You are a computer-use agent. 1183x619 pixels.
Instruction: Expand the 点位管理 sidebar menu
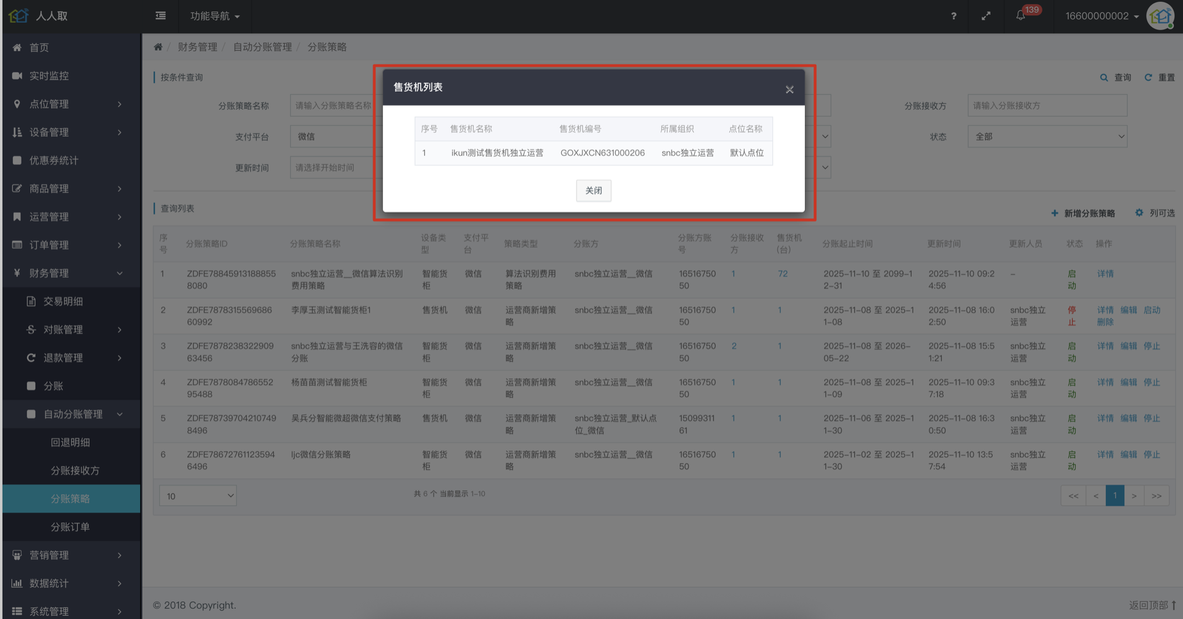click(68, 104)
